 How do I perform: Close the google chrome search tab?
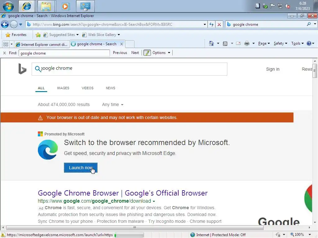coord(121,44)
